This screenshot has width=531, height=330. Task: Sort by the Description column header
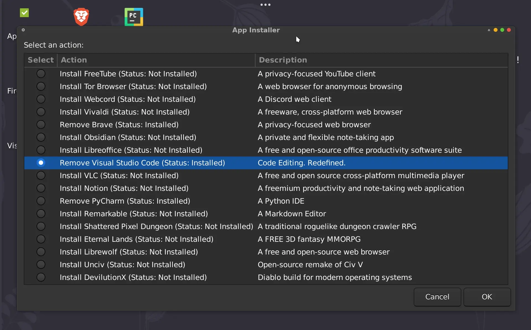[x=381, y=60]
